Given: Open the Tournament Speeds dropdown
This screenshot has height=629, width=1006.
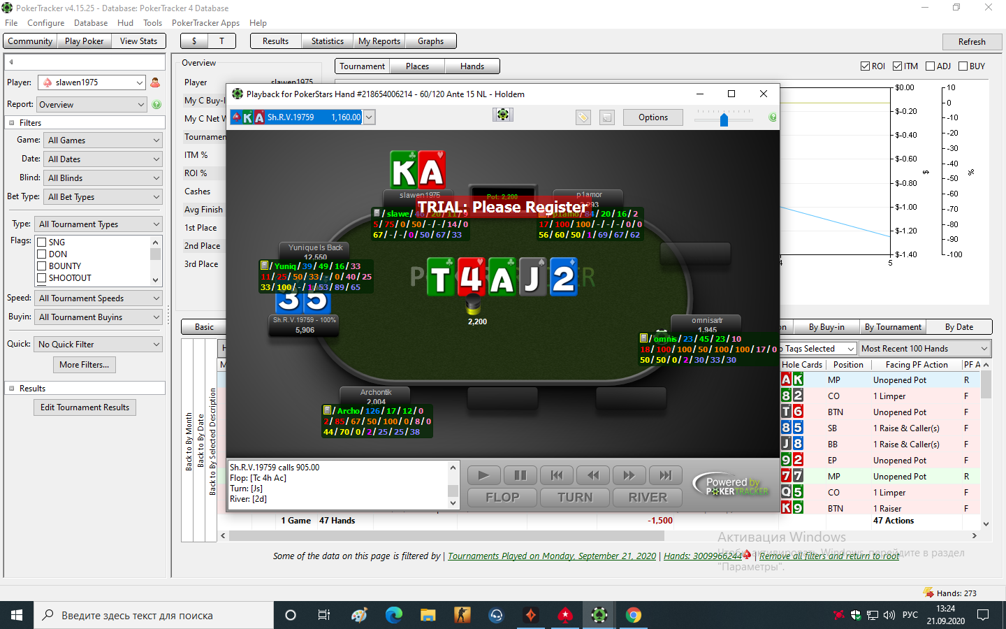Looking at the screenshot, I should pos(99,298).
